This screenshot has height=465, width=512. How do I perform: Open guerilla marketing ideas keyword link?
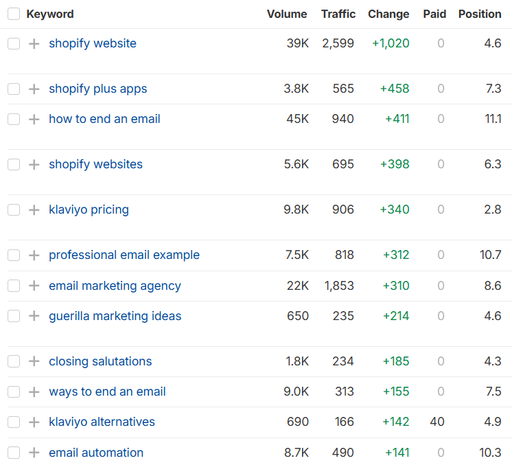115,317
